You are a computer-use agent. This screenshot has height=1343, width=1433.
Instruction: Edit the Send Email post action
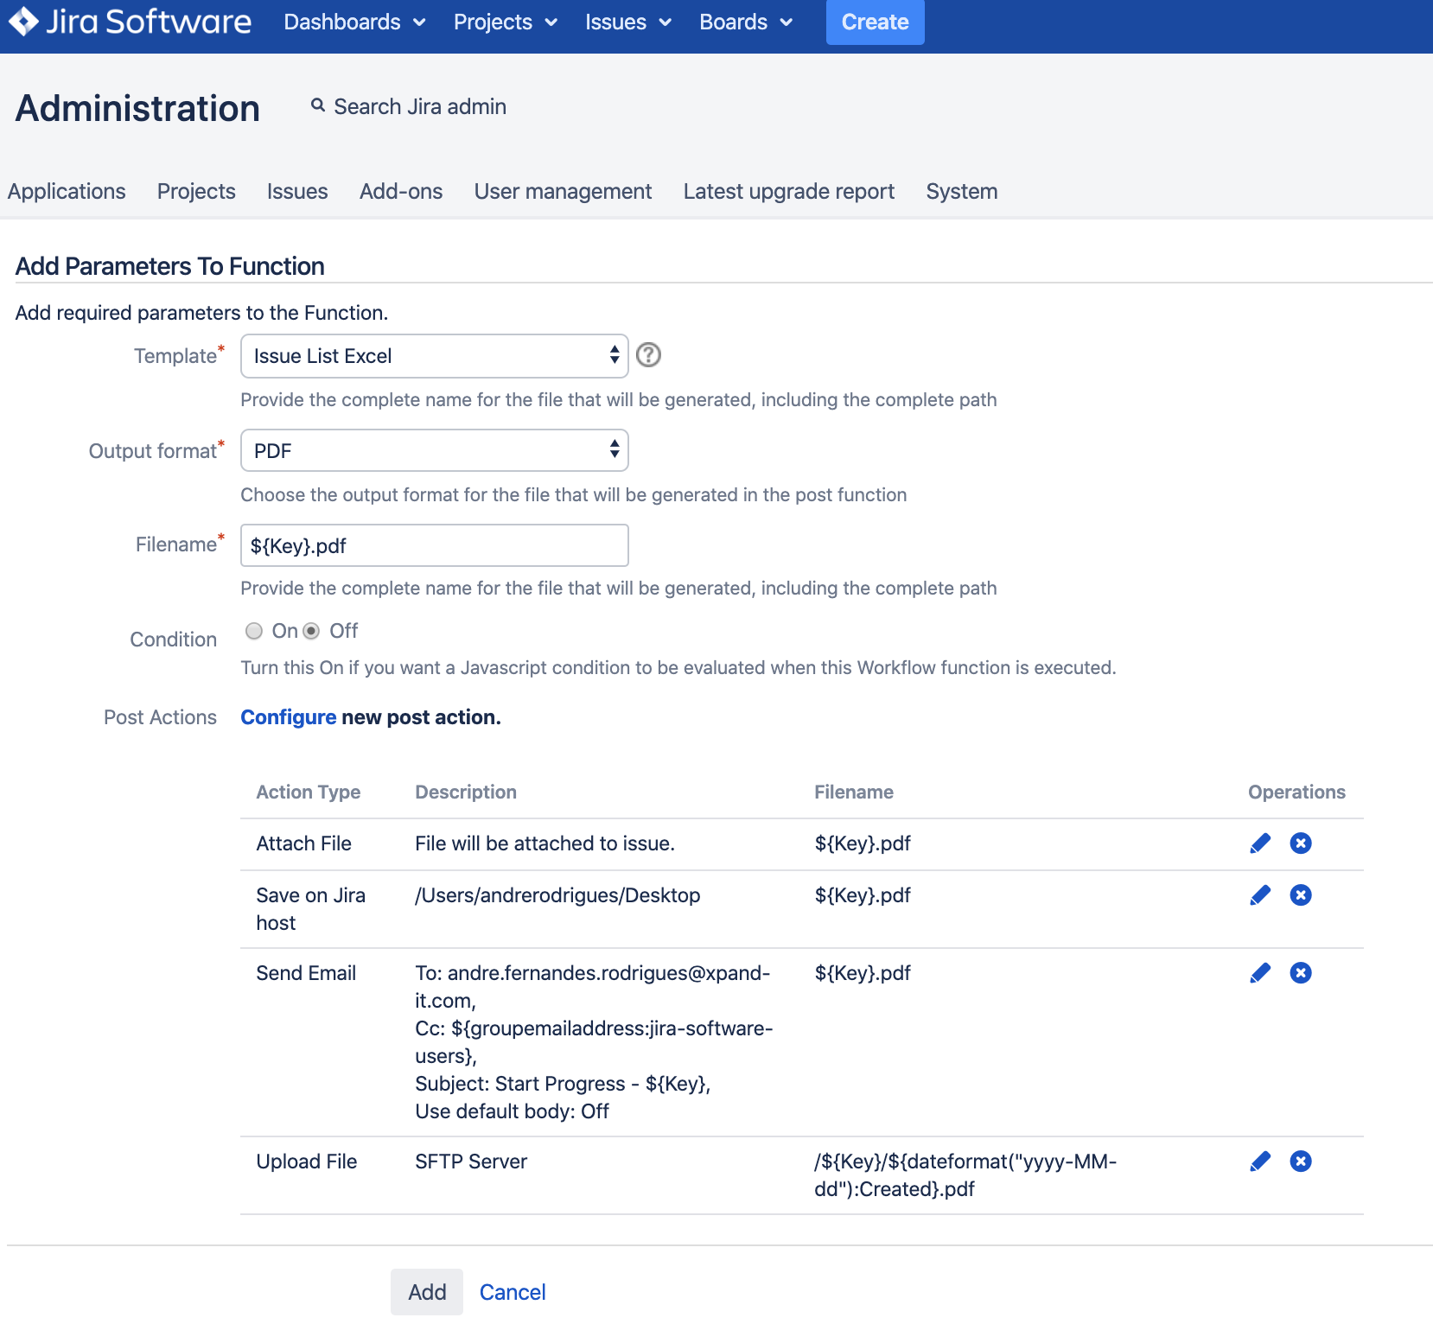(x=1260, y=973)
